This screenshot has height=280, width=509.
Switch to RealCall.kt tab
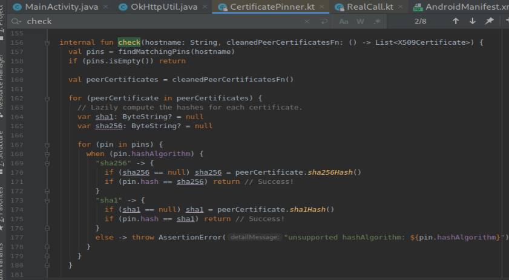click(x=370, y=7)
